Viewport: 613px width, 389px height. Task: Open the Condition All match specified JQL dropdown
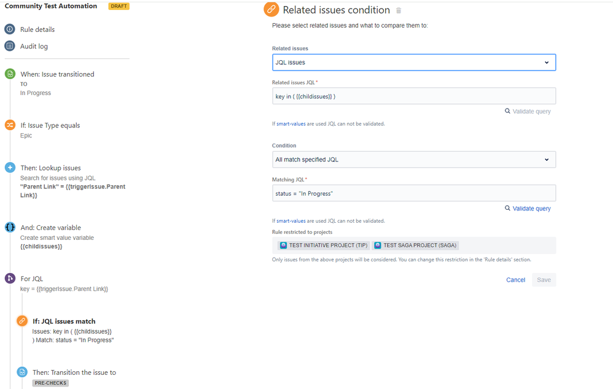click(414, 160)
